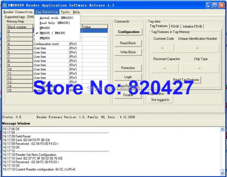Image resolution: width=227 pixels, height=177 pixels.
Task: Click the EMDB409 application icon in title bar
Action: (4, 5)
